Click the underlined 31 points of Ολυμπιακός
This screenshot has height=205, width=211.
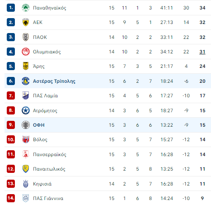(x=202, y=52)
